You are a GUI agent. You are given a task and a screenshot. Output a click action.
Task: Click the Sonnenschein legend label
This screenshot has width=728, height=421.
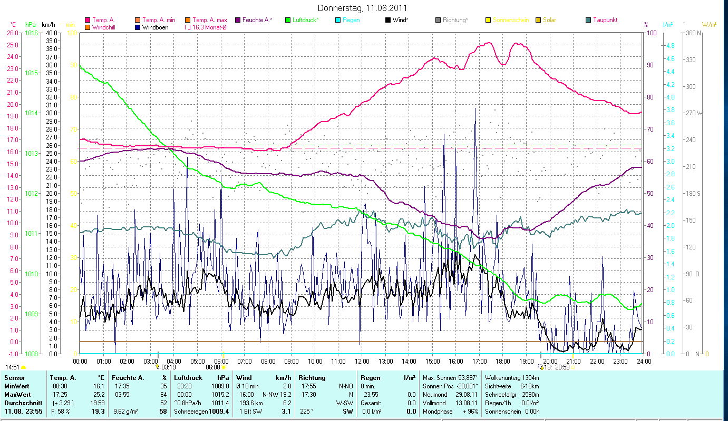click(x=511, y=20)
